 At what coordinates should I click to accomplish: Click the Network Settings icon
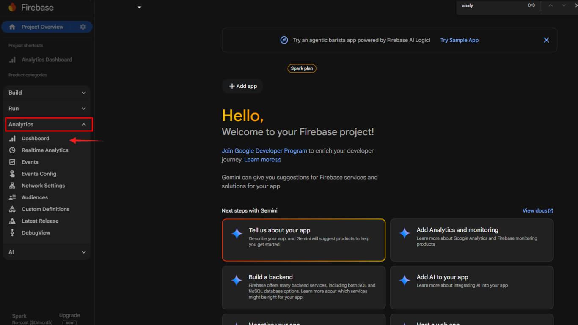point(12,186)
